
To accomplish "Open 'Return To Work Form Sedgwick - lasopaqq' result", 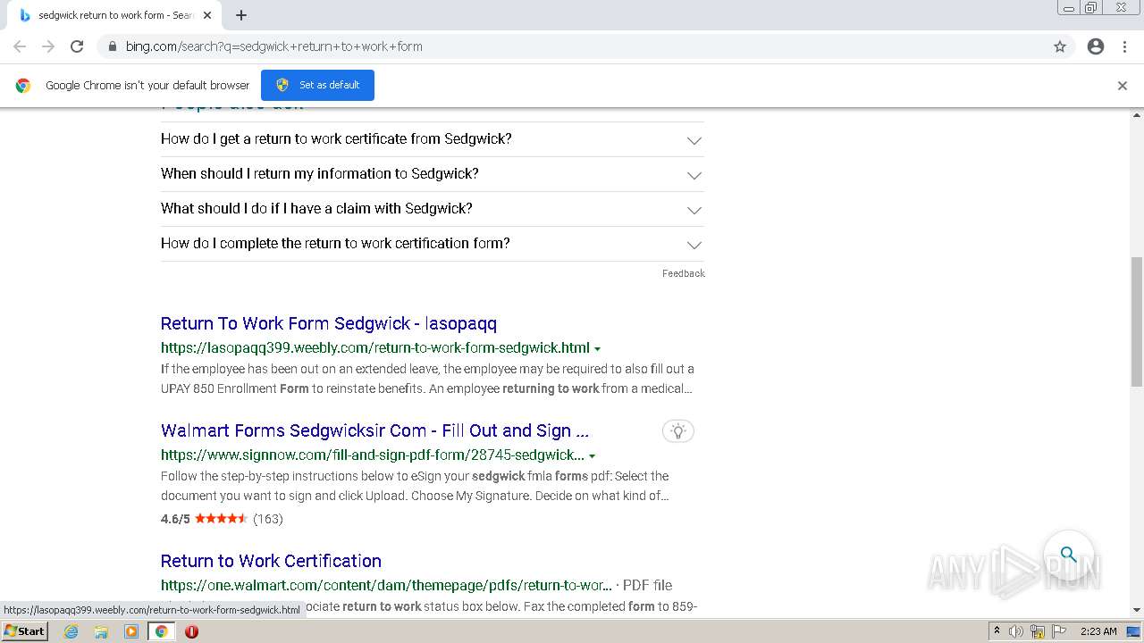I will [329, 323].
